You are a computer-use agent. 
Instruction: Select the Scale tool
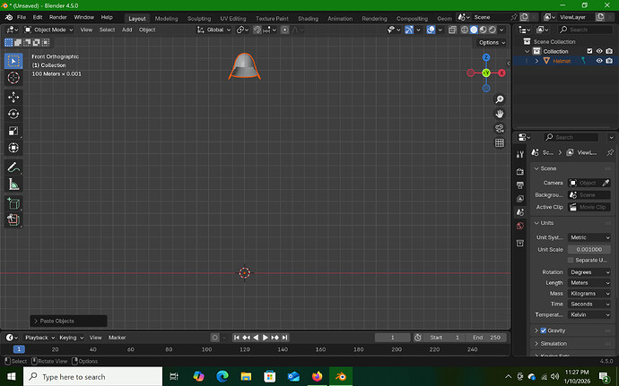(x=13, y=131)
